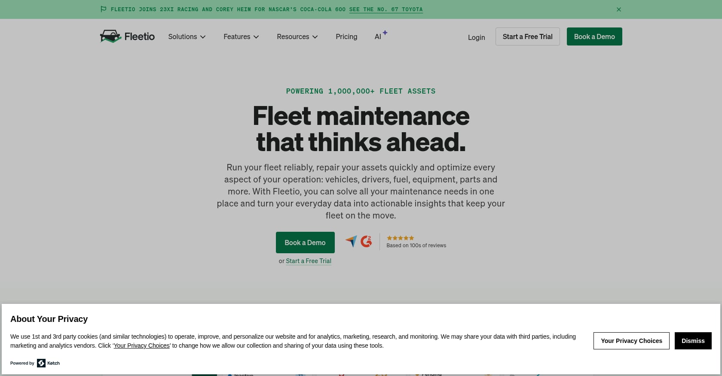Screen dimensions: 722x376
Task: Click the Fleetio wordmark text
Action: click(140, 36)
